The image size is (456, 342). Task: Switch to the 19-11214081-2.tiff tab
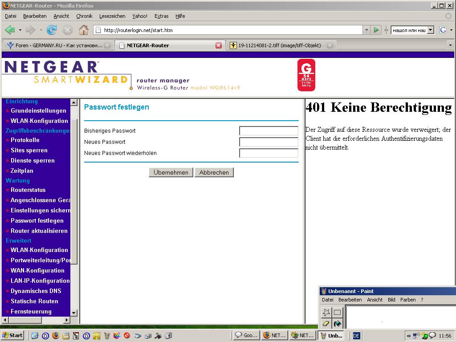[x=280, y=45]
